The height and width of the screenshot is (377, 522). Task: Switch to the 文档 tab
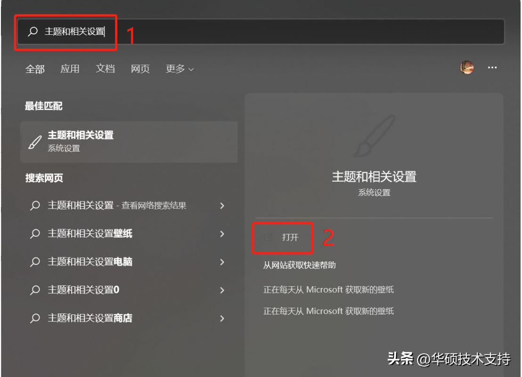tap(105, 69)
